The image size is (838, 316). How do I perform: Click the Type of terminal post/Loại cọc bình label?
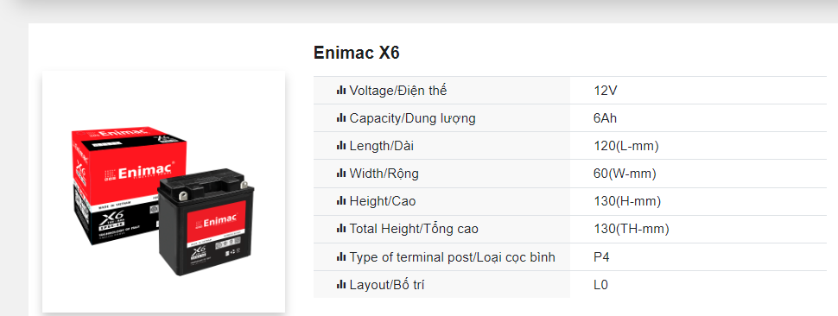452,258
